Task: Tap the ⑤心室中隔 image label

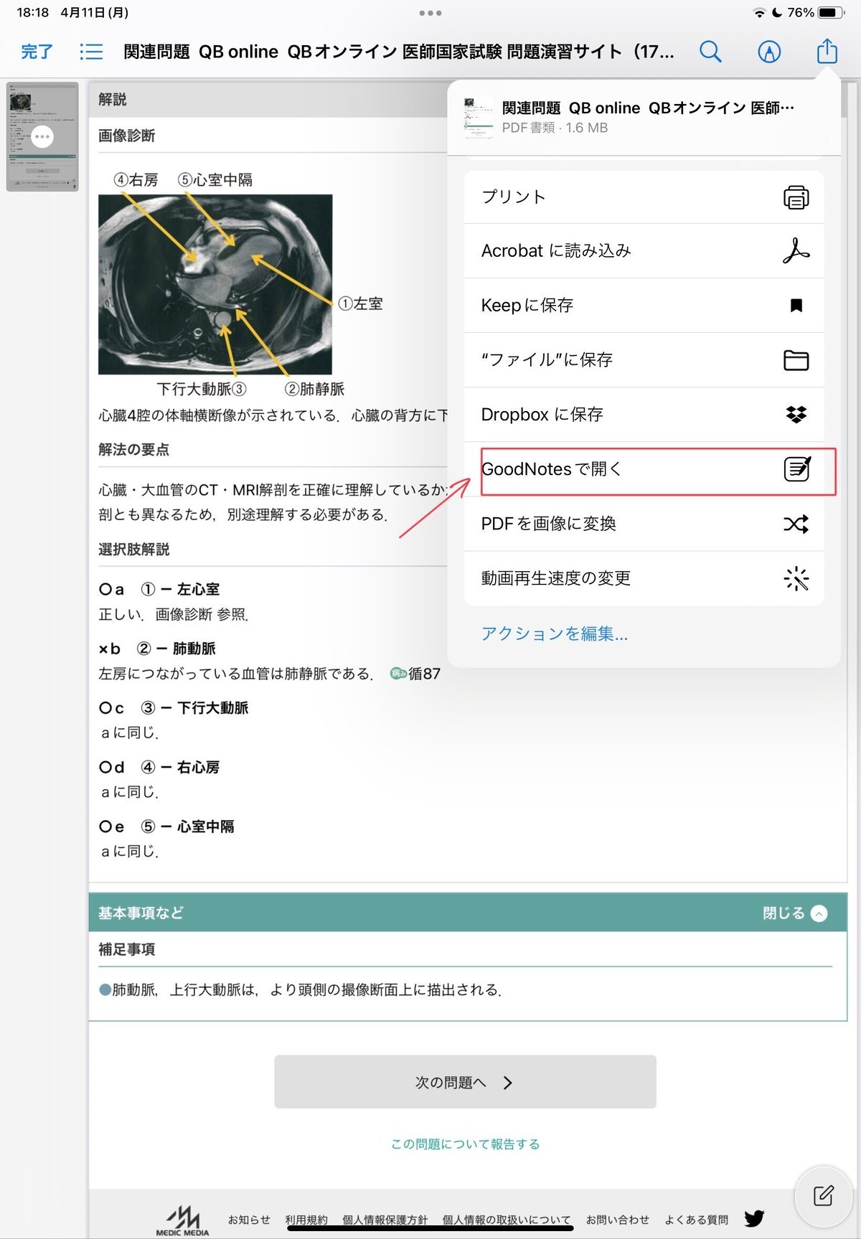Action: click(215, 179)
